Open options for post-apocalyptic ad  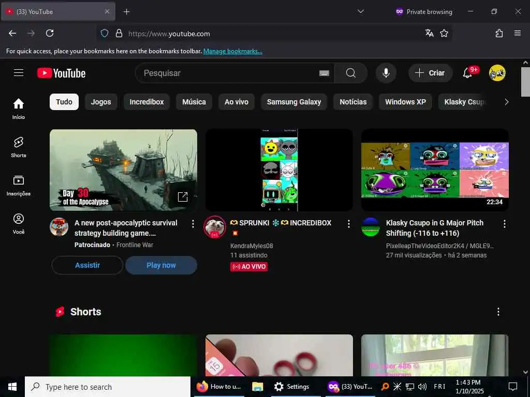pos(193,223)
